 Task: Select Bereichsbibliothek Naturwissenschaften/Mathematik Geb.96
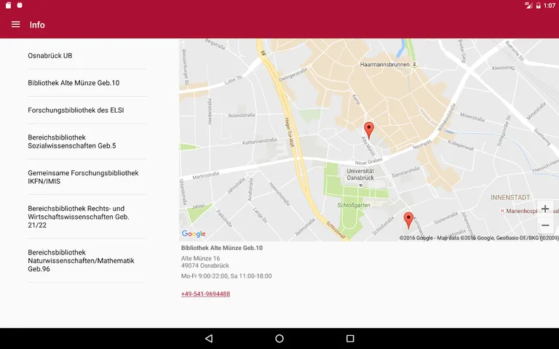[x=87, y=261]
